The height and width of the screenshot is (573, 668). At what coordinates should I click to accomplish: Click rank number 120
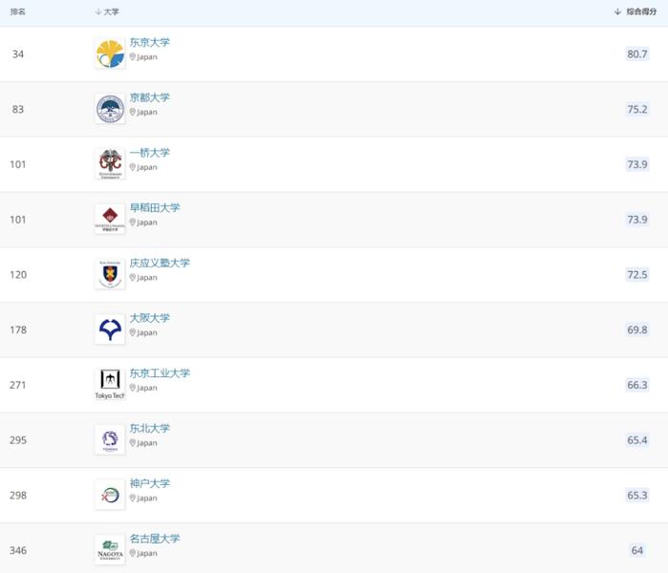point(18,275)
